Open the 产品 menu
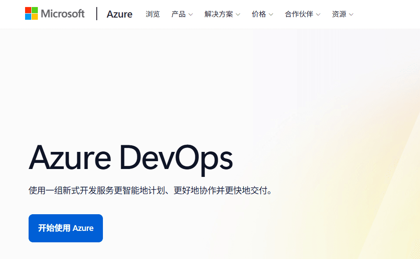 pos(182,14)
